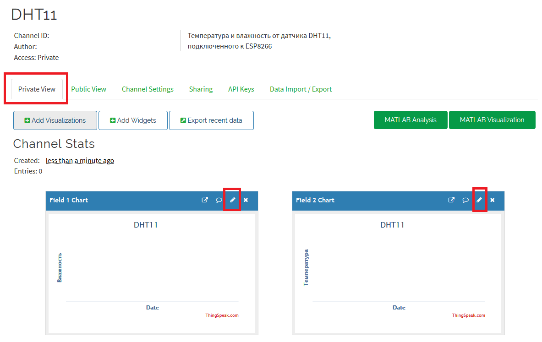
Task: Open the Channel Settings tab
Action: click(x=148, y=89)
